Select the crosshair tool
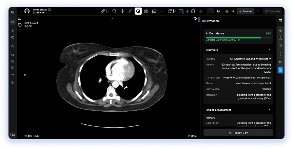This screenshot has width=293, height=149. pyautogui.click(x=162, y=11)
